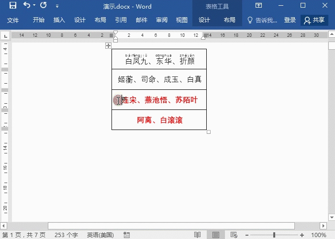The image size is (335, 239).
Task: Click the 告诉我 search box
Action: [262, 20]
